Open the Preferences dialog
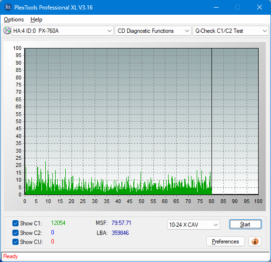The height and width of the screenshot is (262, 271). [x=225, y=241]
